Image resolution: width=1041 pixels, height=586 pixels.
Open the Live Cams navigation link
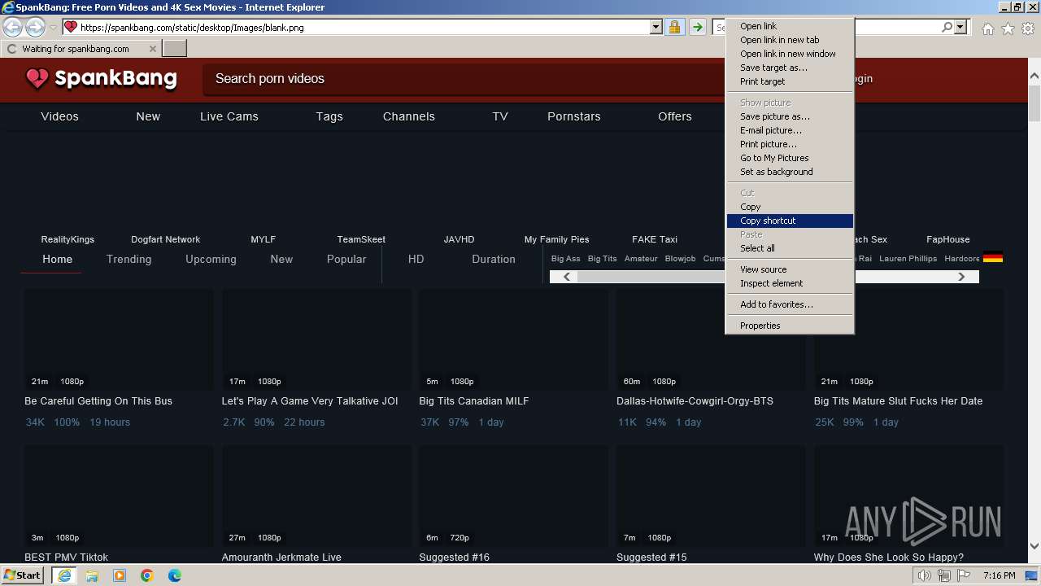click(229, 116)
